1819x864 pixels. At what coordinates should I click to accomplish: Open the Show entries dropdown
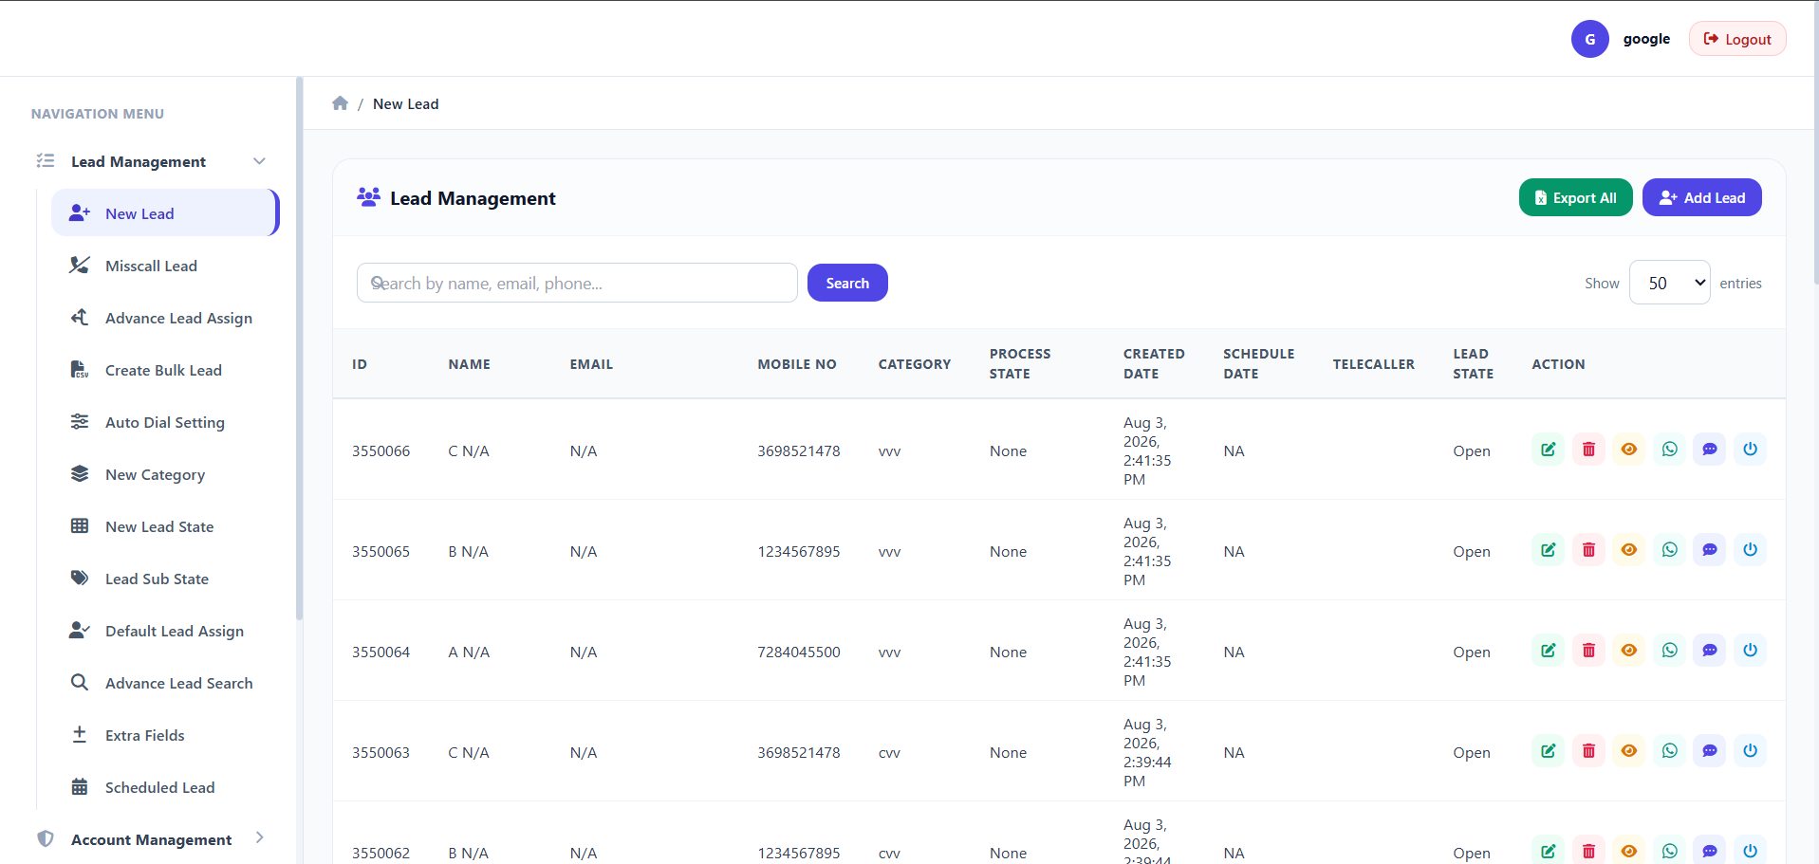point(1669,283)
